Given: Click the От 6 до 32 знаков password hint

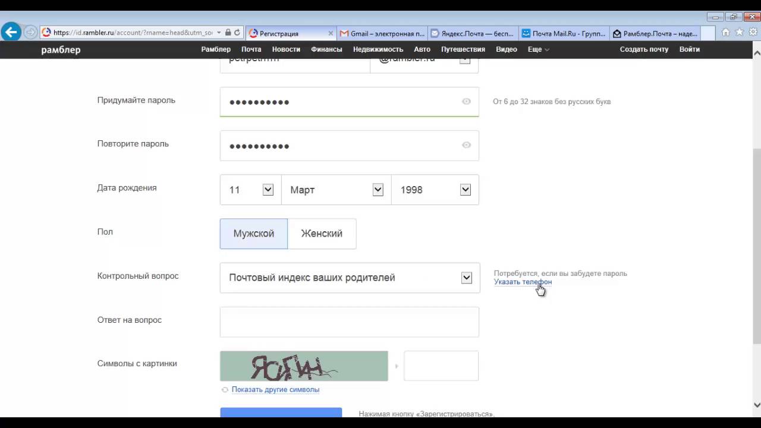Looking at the screenshot, I should coord(552,102).
